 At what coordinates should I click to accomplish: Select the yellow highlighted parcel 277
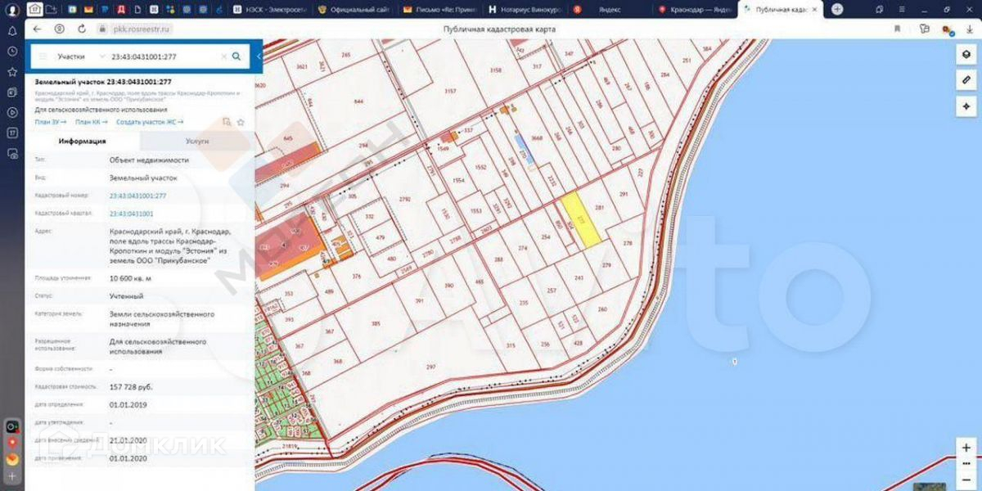(582, 219)
